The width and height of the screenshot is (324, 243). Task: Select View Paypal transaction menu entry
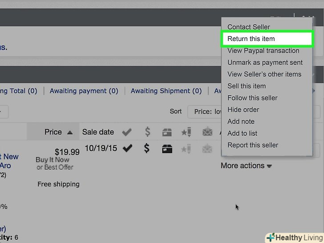pyautogui.click(x=263, y=51)
